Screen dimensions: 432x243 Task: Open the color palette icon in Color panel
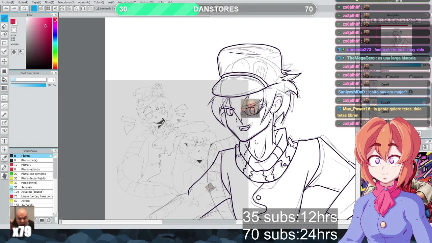(14, 52)
